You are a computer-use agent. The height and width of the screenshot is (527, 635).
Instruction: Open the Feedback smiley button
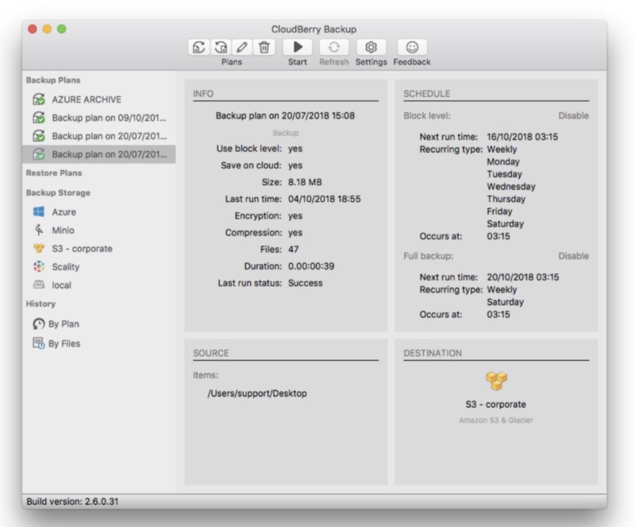click(x=412, y=48)
